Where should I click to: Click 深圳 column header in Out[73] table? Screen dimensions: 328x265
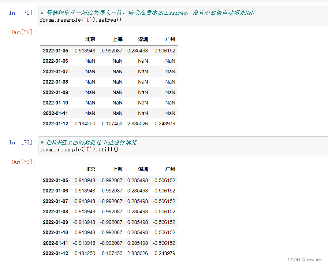[x=143, y=169]
